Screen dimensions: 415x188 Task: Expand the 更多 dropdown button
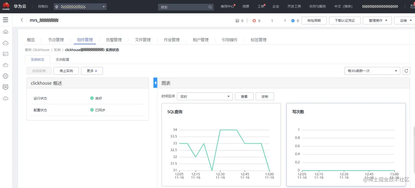coord(92,71)
